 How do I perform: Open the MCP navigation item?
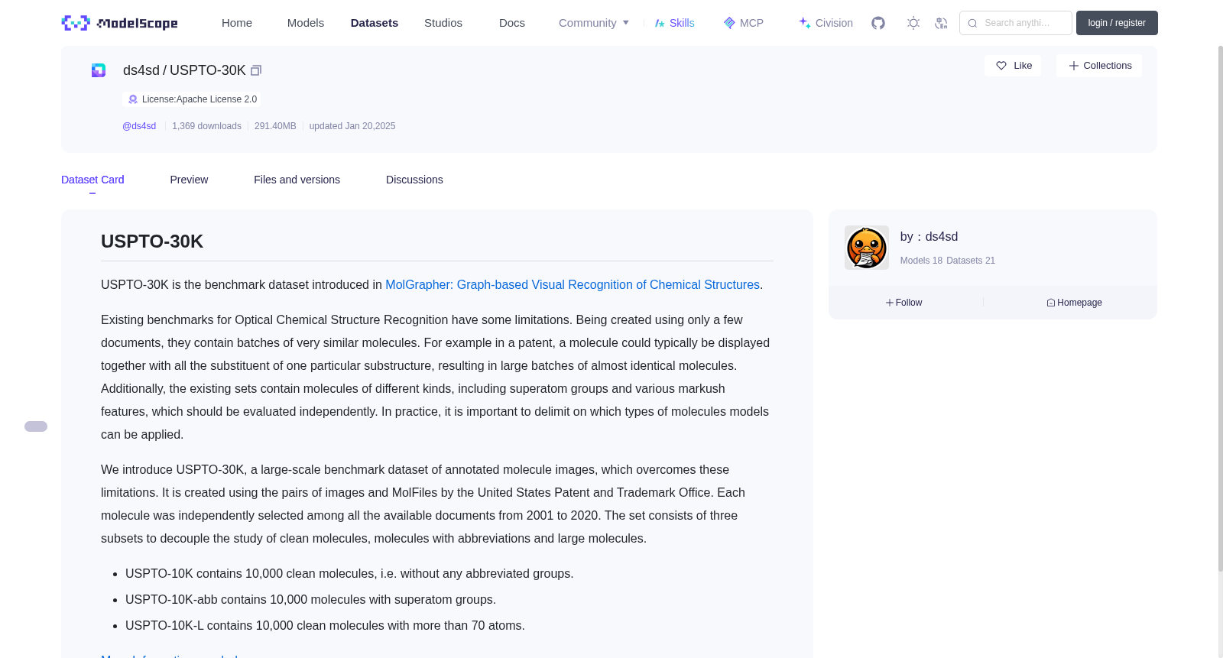(x=744, y=23)
